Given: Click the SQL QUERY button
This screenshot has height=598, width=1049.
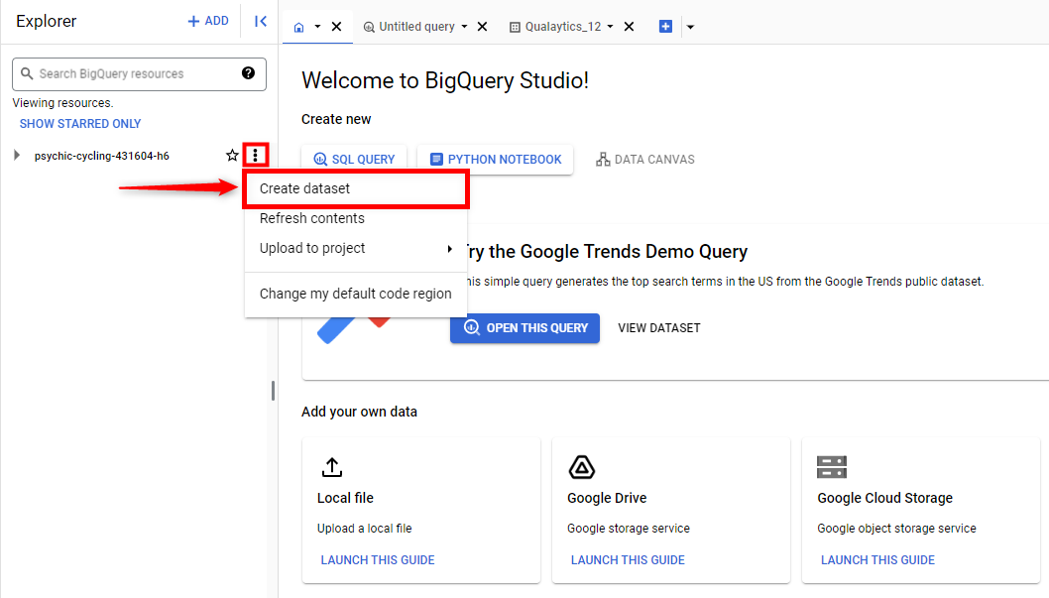Looking at the screenshot, I should [x=354, y=160].
